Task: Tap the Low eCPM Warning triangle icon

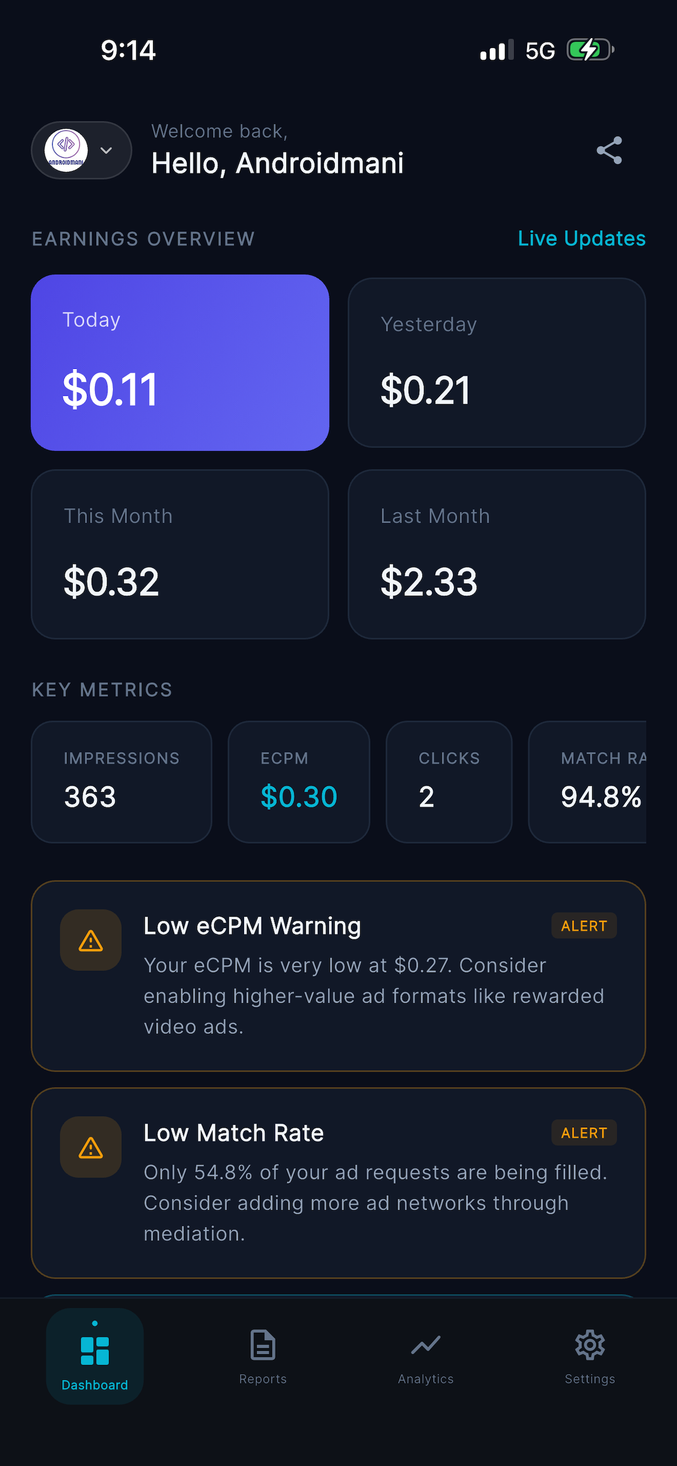Action: (x=91, y=940)
